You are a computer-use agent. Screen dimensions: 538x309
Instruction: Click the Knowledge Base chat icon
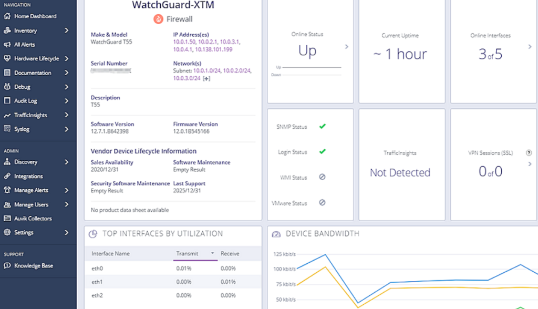point(7,266)
